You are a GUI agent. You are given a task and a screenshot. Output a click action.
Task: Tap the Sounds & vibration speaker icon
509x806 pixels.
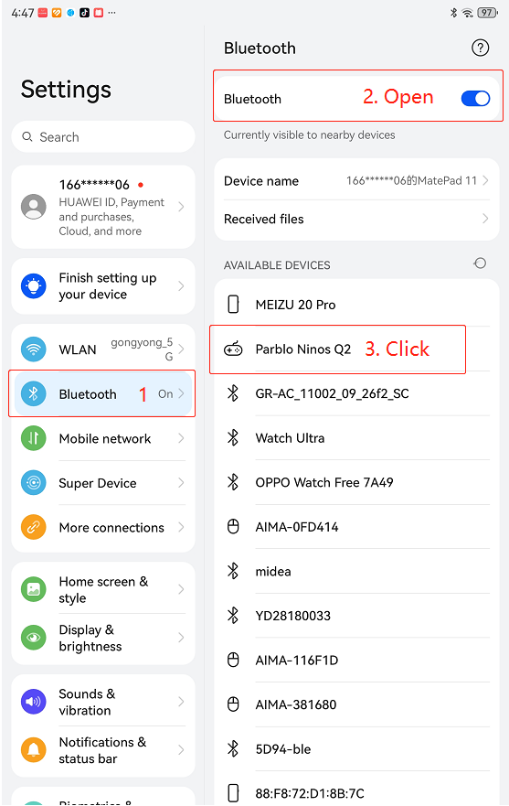(x=34, y=702)
